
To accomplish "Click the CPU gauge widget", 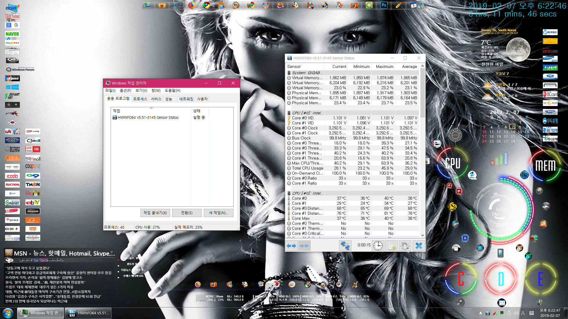I will click(x=453, y=163).
